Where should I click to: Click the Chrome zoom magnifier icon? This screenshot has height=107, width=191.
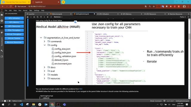150,7
